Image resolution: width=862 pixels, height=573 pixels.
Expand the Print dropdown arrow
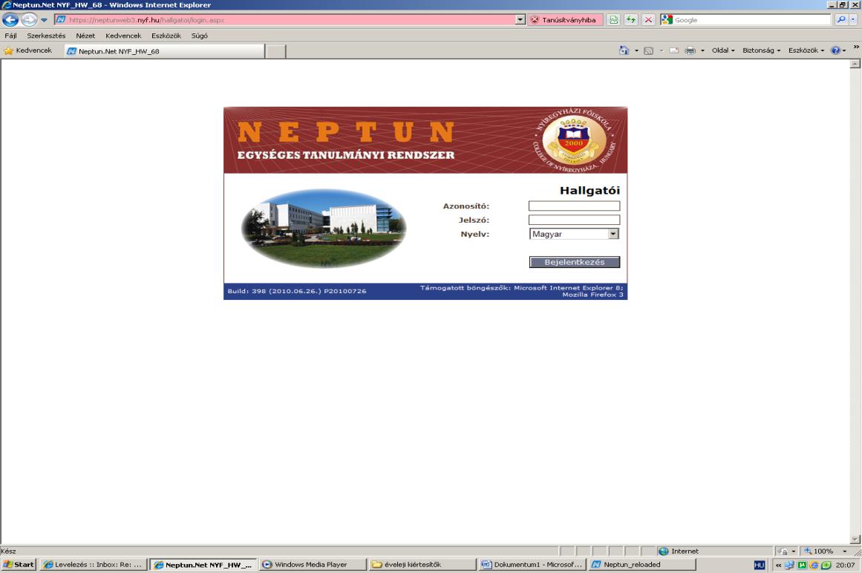click(x=702, y=50)
